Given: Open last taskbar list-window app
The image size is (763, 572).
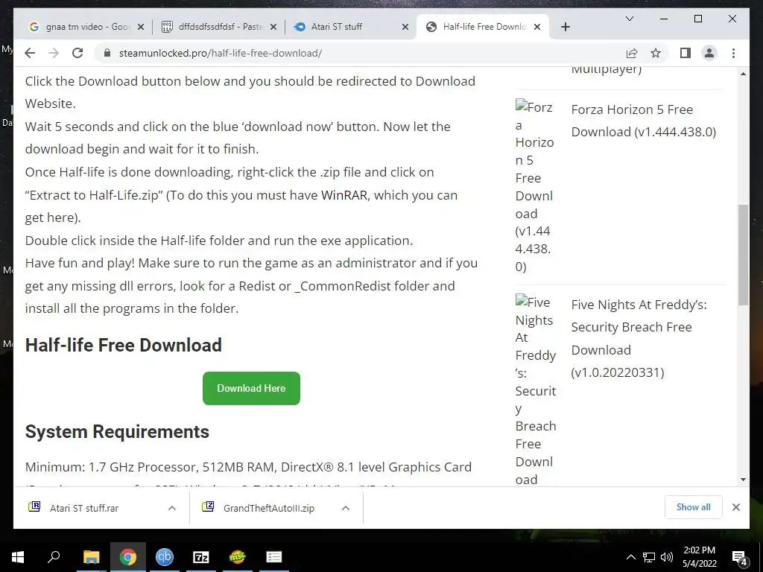Looking at the screenshot, I should (274, 557).
